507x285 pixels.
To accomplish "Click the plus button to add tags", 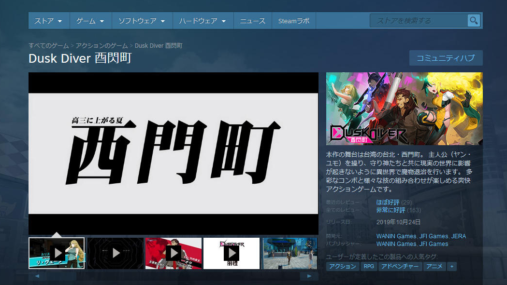I will point(452,266).
